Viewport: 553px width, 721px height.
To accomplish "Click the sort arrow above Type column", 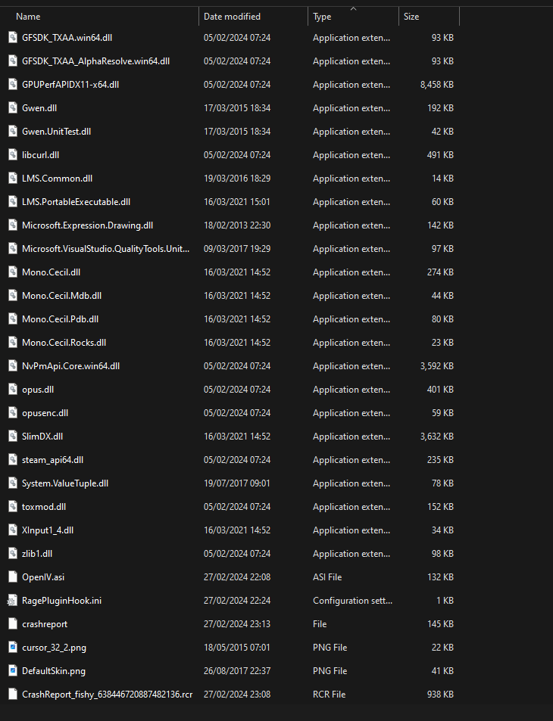I will [353, 9].
